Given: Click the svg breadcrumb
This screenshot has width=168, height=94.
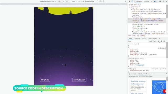Looking at the screenshot, I should 138,36.
